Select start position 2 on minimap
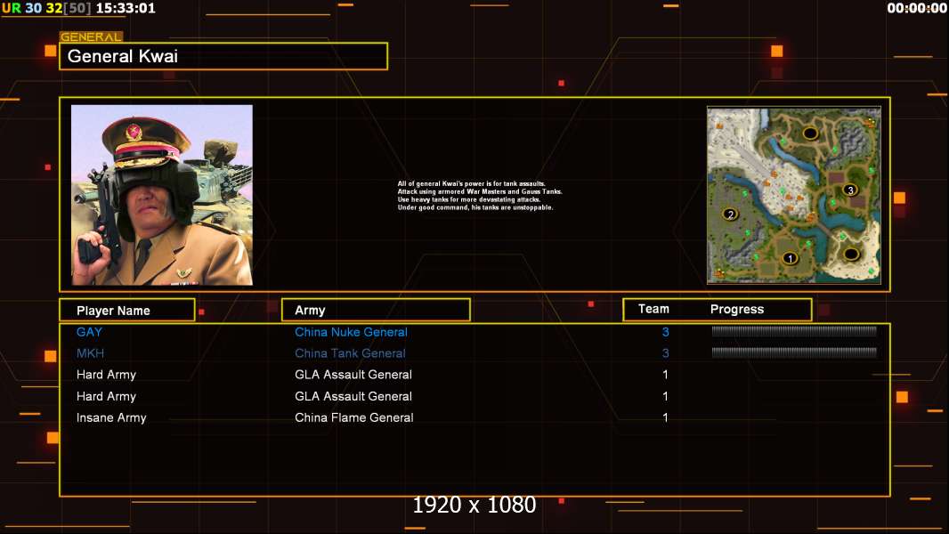The width and height of the screenshot is (949, 534). 731,214
